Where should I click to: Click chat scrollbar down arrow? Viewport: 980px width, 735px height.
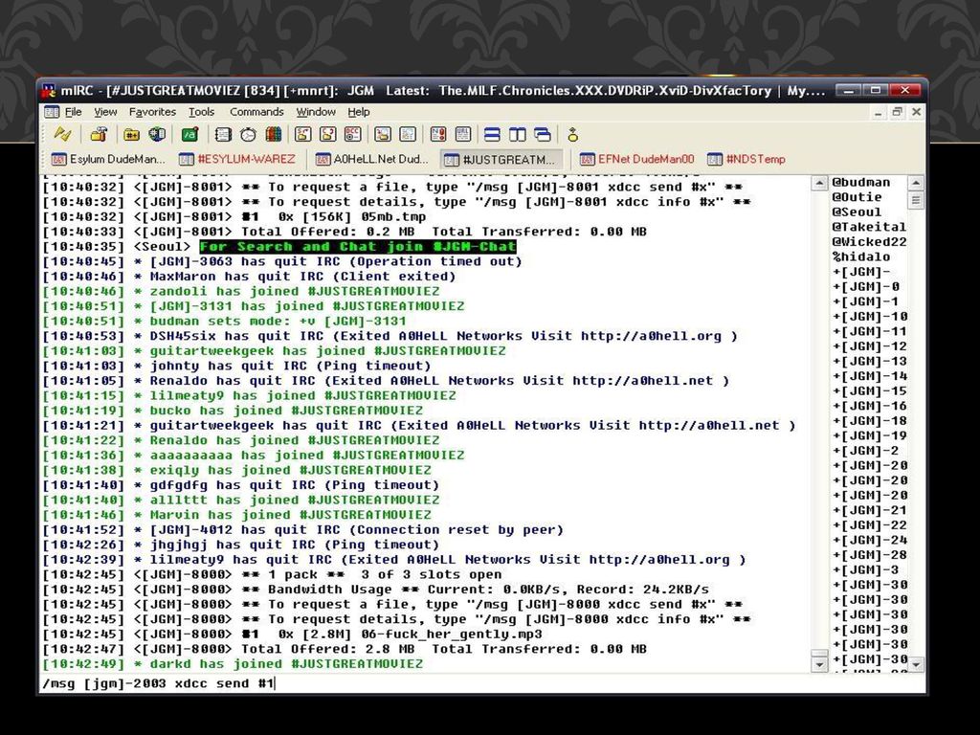819,665
